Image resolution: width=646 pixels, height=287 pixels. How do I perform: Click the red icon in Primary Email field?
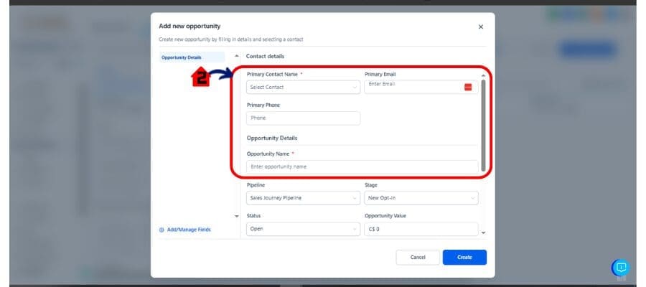pos(468,87)
